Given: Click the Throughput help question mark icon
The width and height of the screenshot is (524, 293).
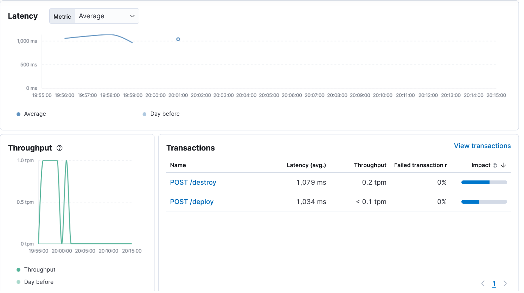Looking at the screenshot, I should (59, 148).
